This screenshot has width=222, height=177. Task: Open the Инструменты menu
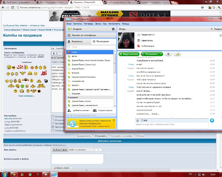point(114,24)
